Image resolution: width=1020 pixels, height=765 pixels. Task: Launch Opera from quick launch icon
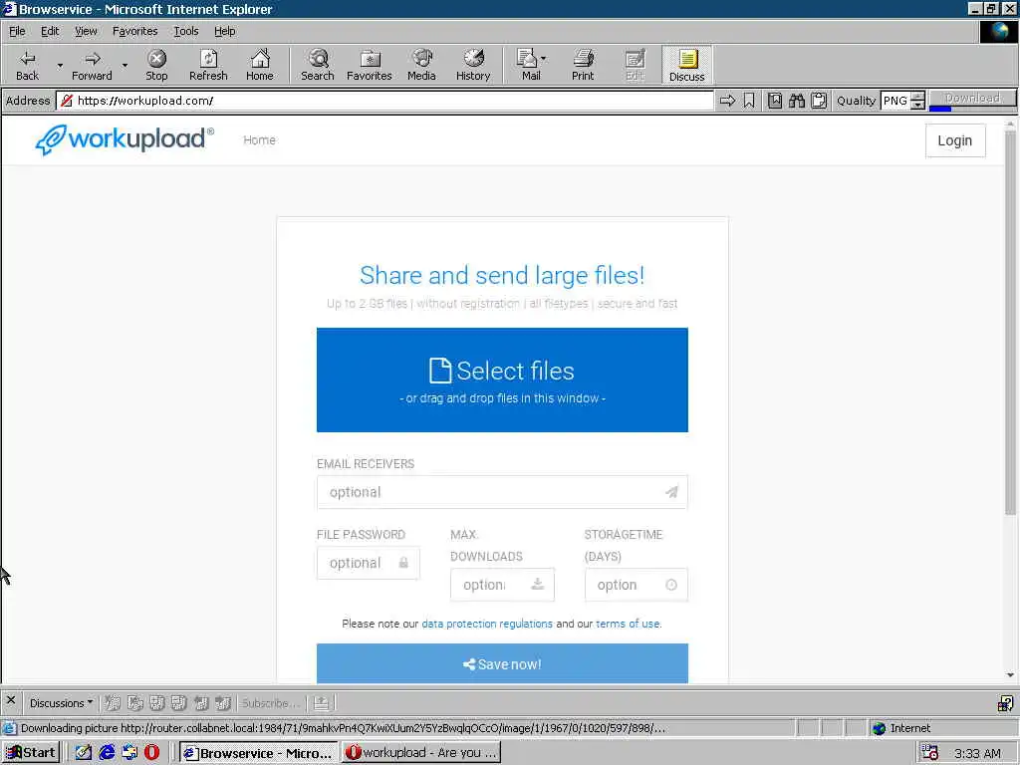[x=151, y=753]
